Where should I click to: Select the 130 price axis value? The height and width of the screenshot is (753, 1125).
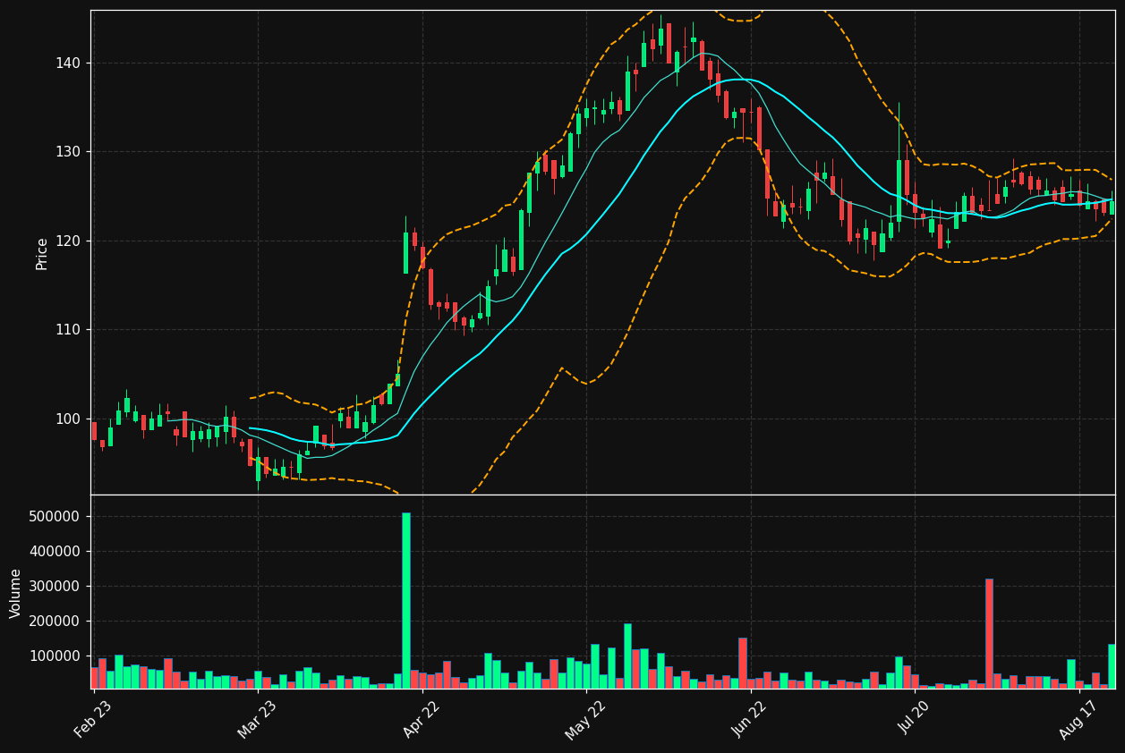[68, 152]
